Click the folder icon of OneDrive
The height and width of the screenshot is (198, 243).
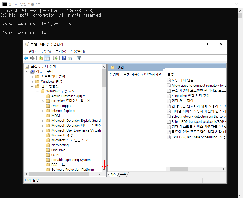tap(48, 150)
